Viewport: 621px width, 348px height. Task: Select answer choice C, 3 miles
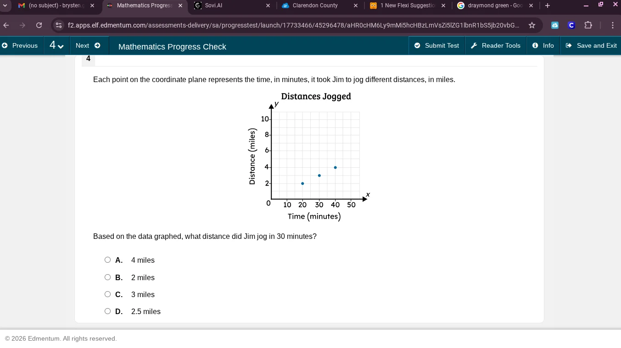(x=107, y=294)
